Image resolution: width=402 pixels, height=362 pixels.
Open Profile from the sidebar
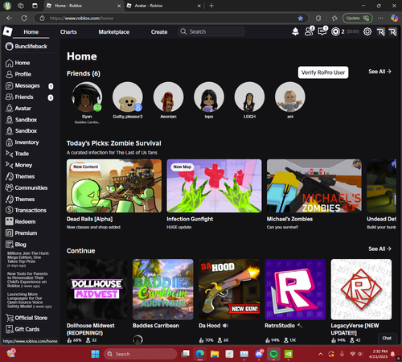tap(18, 74)
